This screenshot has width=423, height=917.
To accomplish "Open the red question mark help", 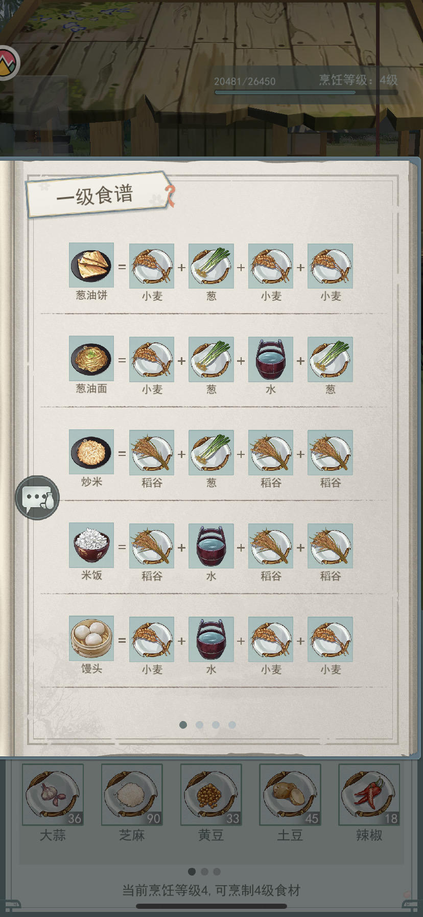I will (170, 195).
